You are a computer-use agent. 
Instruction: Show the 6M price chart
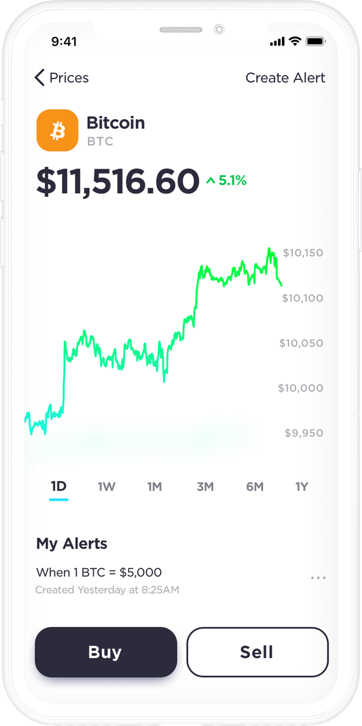pos(255,487)
